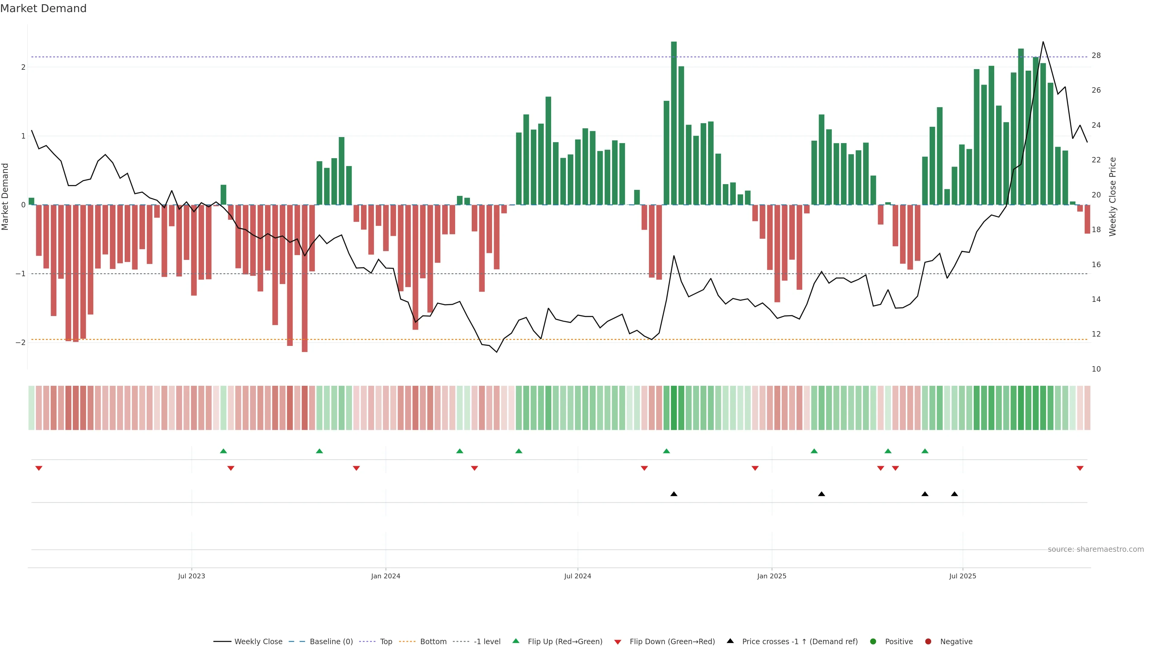1159x652 pixels.
Task: Click the Market Demand chart title
Action: 43,8
